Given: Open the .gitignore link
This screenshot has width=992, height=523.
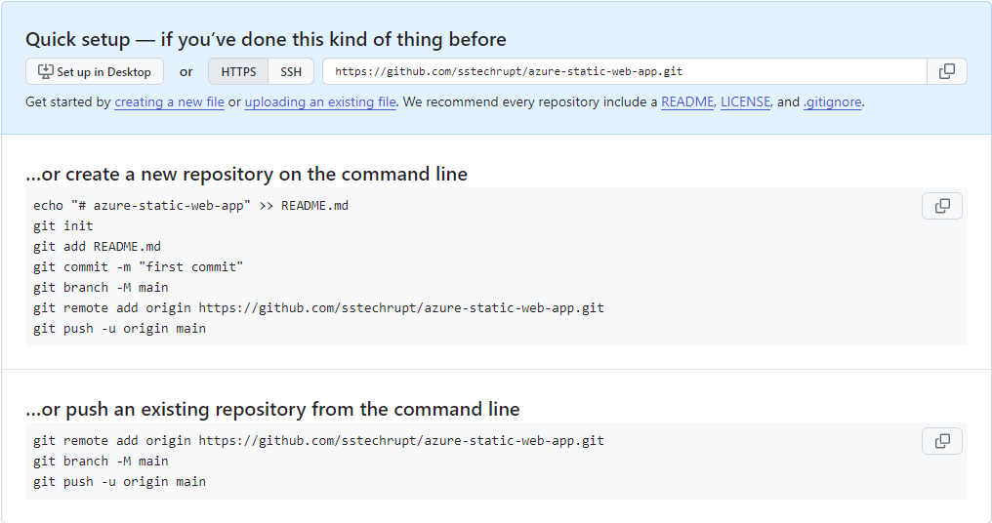Looking at the screenshot, I should click(x=832, y=101).
